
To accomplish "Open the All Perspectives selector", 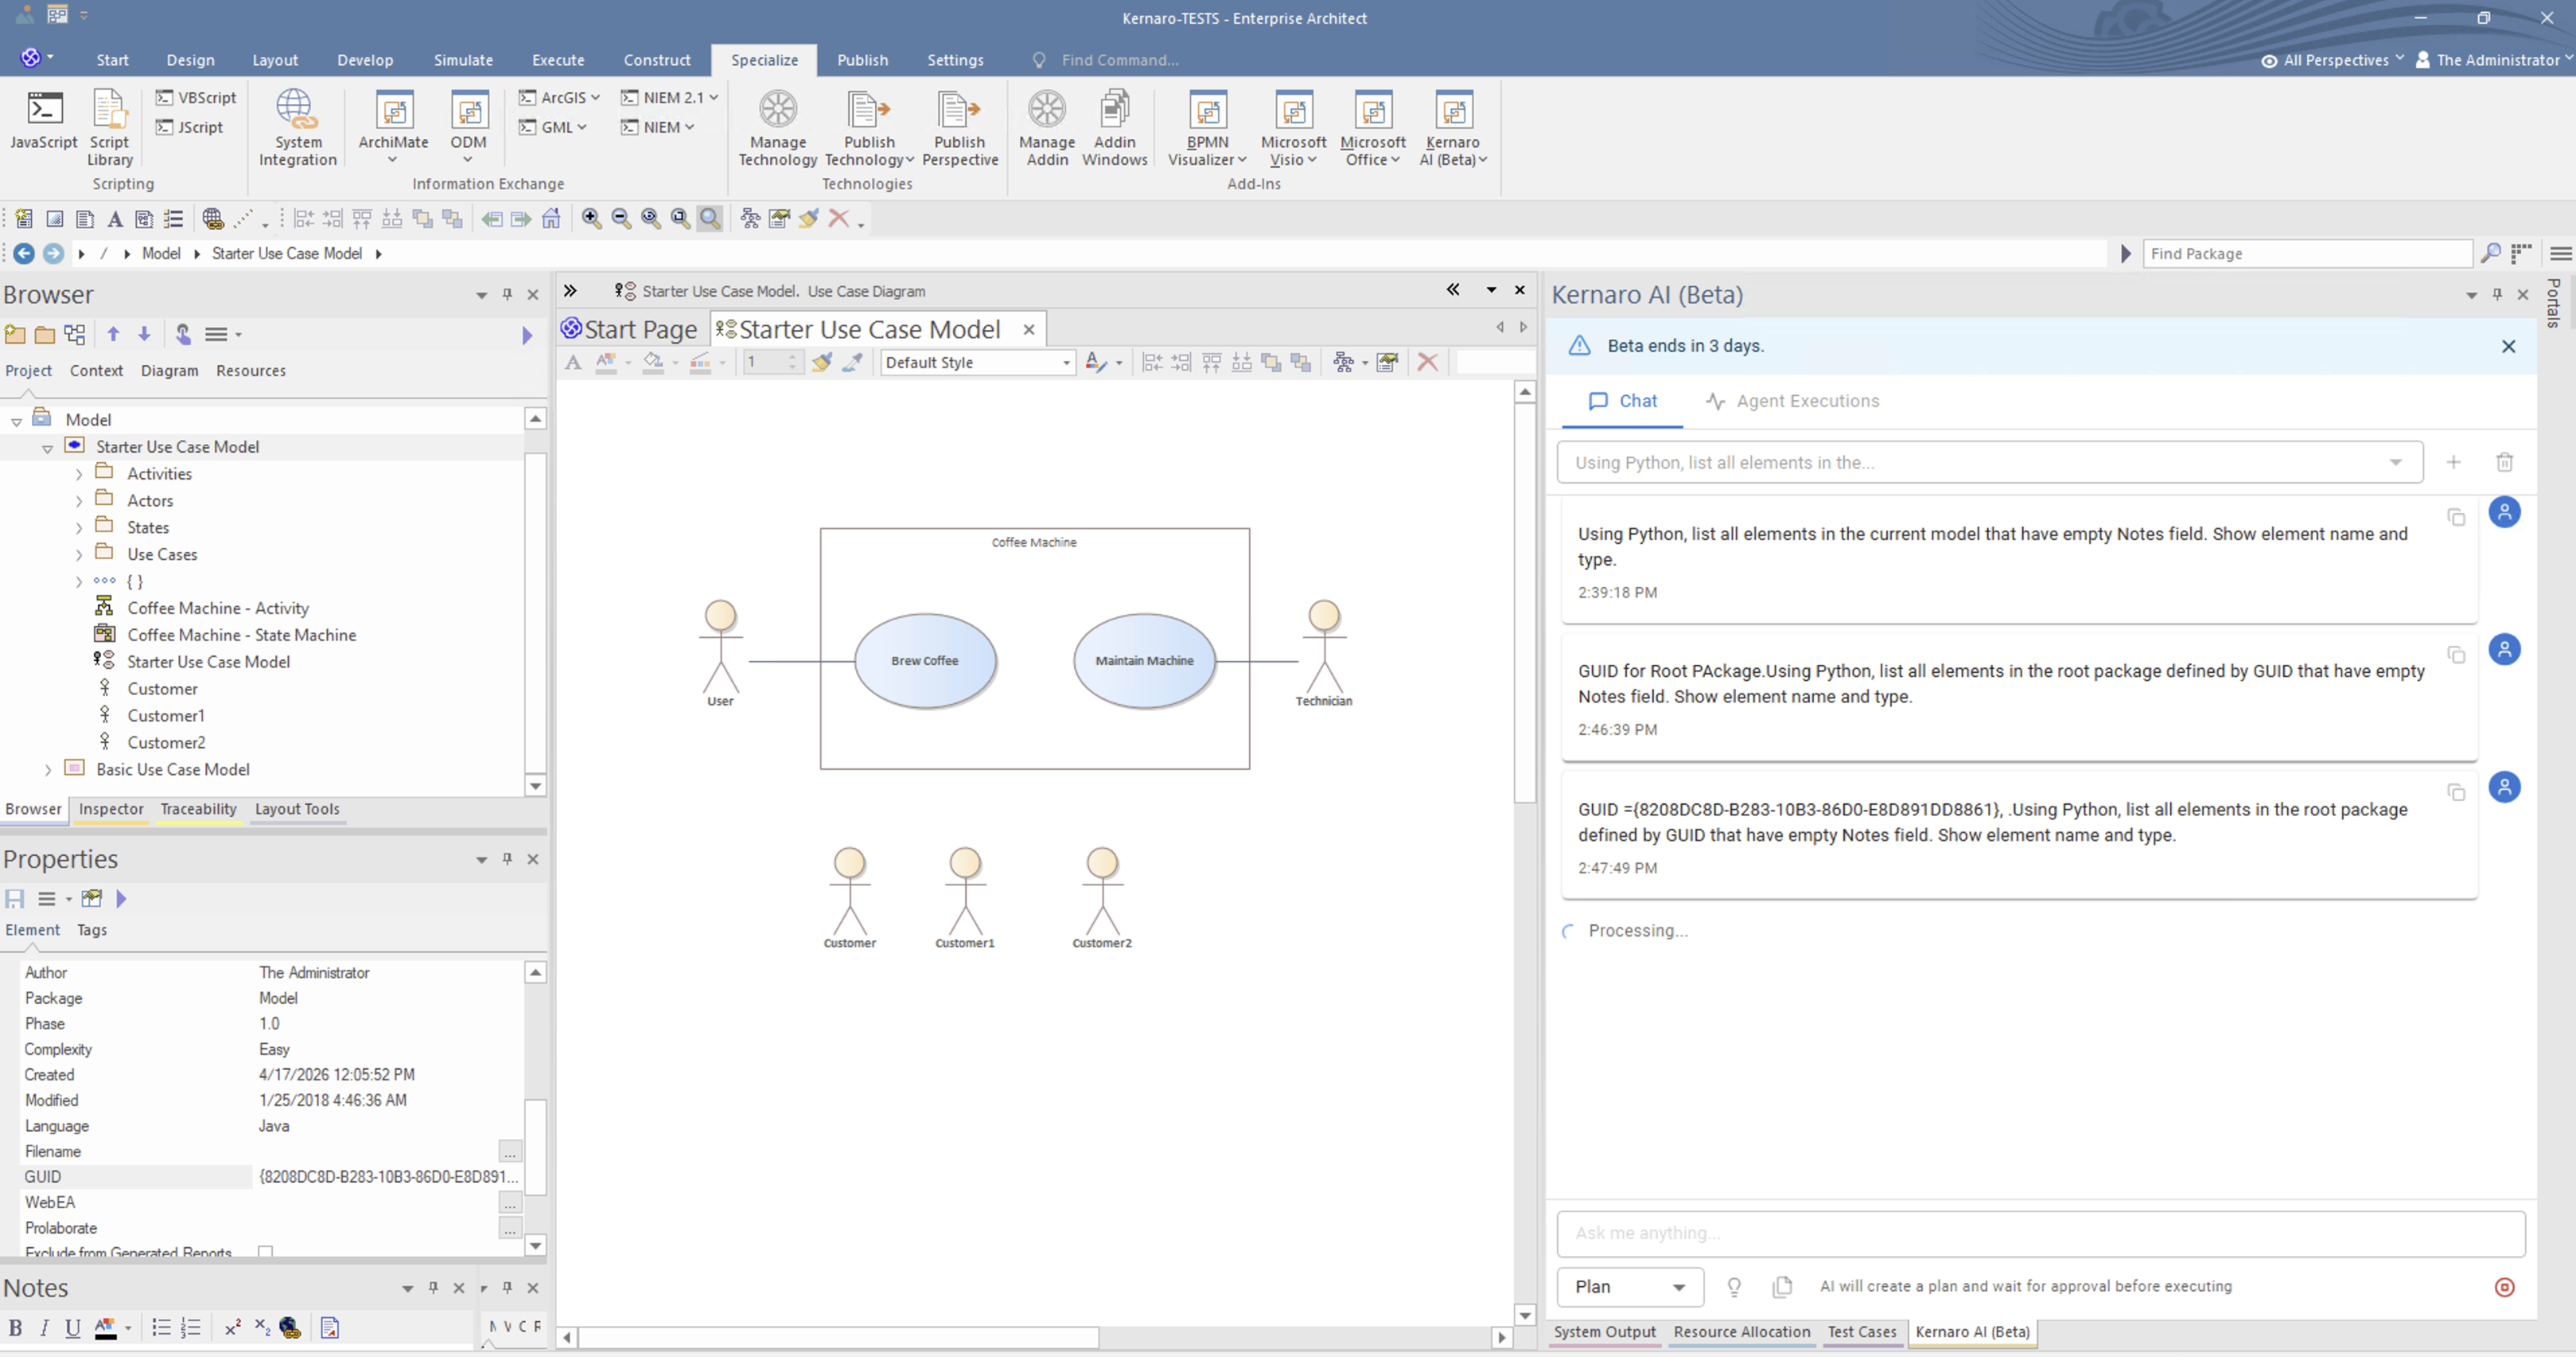I will pos(2333,60).
